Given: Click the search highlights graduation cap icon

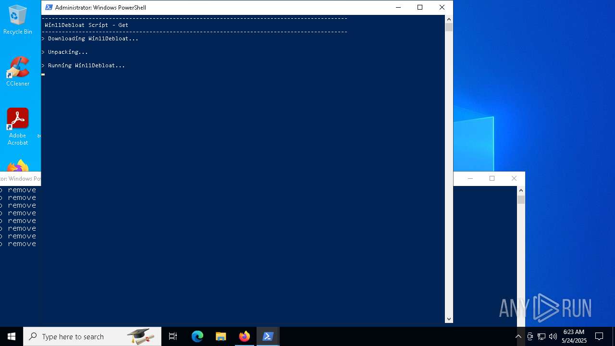Looking at the screenshot, I should [x=140, y=336].
